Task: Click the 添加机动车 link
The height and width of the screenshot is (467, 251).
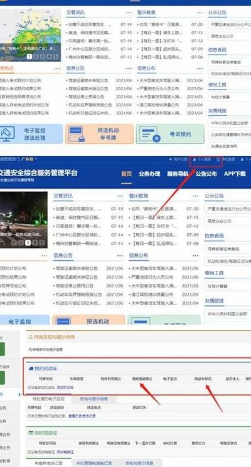Action: tap(65, 388)
